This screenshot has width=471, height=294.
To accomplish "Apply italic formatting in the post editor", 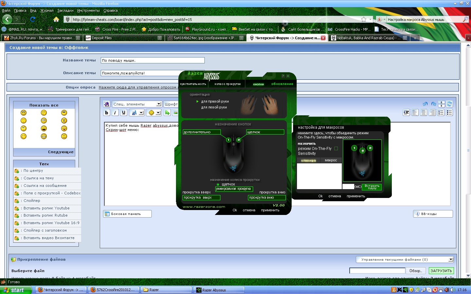I will (x=115, y=113).
